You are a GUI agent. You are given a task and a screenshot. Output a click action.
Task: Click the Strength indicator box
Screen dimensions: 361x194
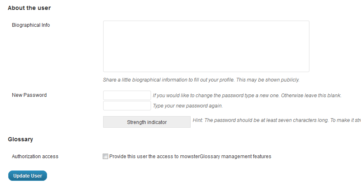click(147, 122)
